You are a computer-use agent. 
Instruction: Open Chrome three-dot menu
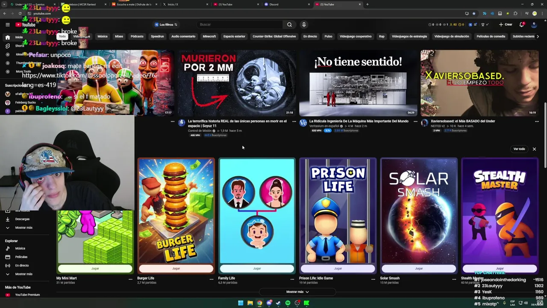tap(542, 13)
